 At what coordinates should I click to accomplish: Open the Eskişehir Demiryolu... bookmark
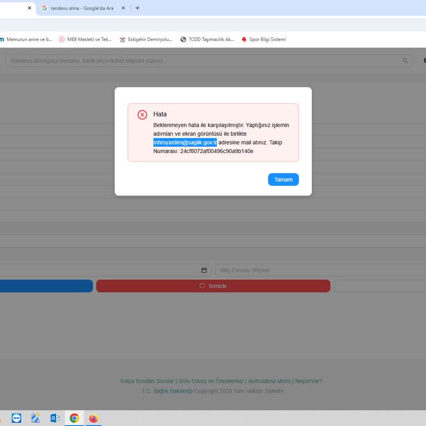(x=146, y=39)
